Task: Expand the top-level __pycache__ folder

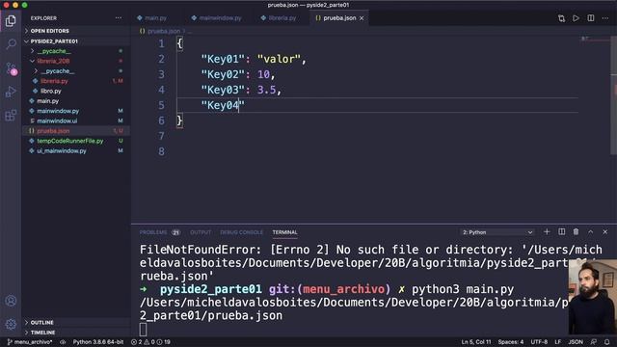Action: (x=54, y=51)
